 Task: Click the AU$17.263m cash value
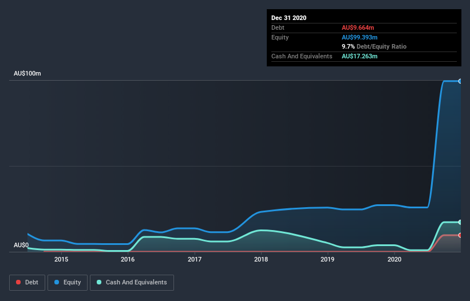[360, 56]
